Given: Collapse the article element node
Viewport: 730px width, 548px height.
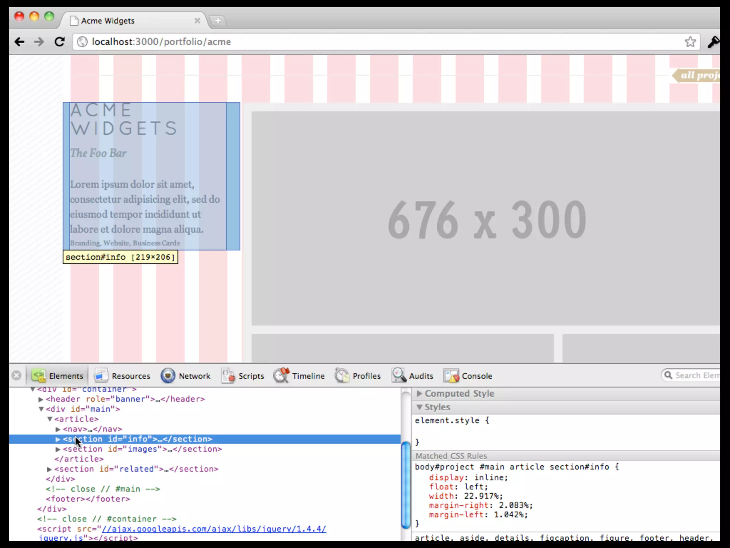Looking at the screenshot, I should coord(50,419).
